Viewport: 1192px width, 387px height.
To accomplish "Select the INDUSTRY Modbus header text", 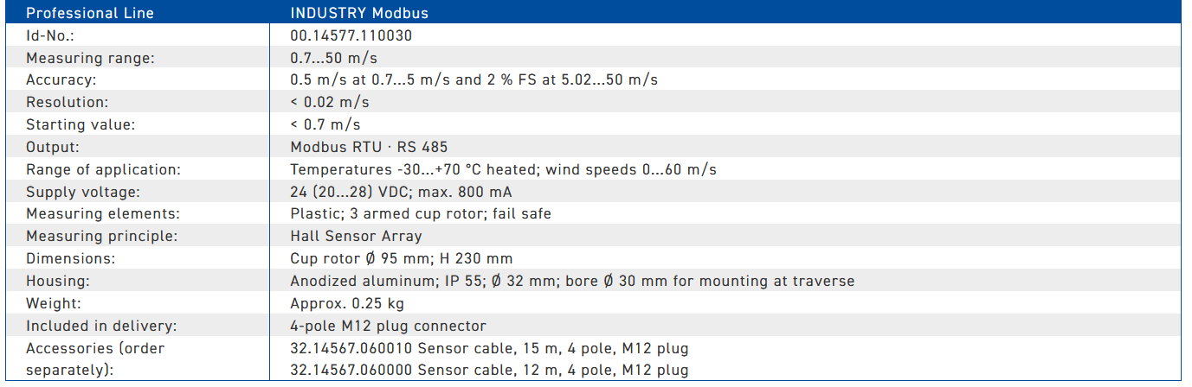I will pos(359,13).
